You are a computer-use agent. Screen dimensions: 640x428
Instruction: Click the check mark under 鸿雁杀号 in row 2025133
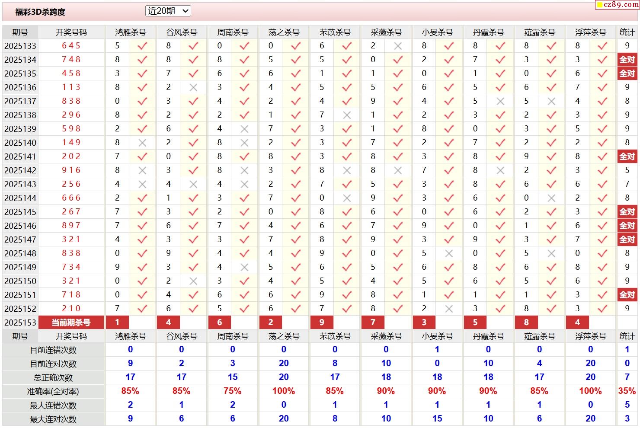(142, 46)
